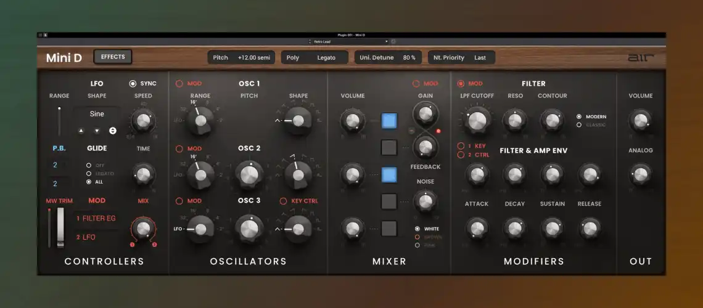The height and width of the screenshot is (308, 703).
Task: Open the EFFECTS page
Action: [x=112, y=57]
